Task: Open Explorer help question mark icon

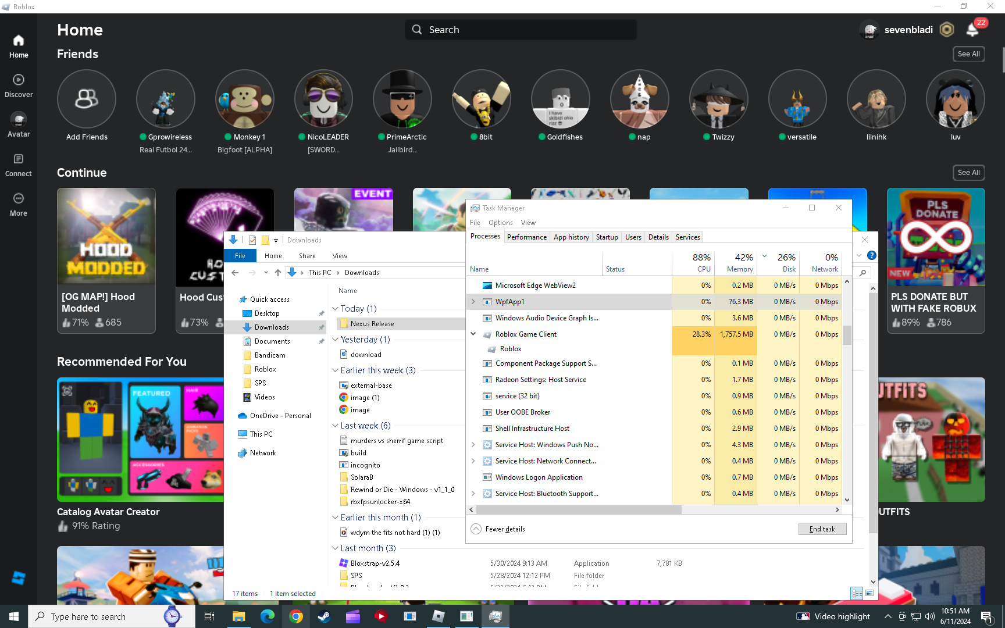Action: coord(872,255)
